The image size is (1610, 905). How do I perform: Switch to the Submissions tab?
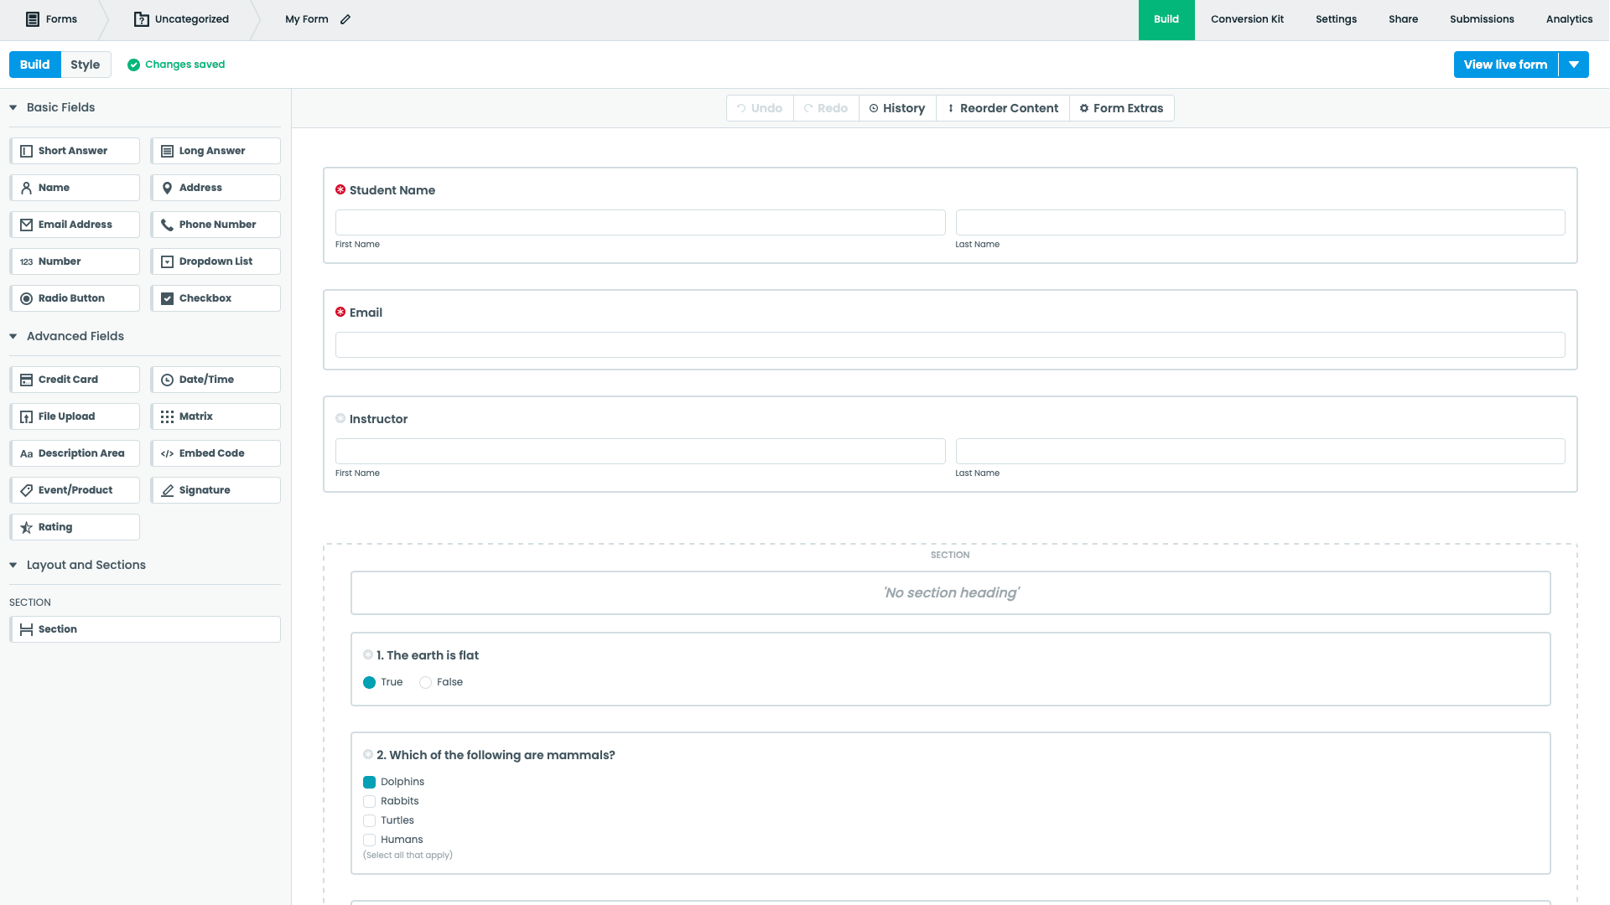[x=1482, y=19]
